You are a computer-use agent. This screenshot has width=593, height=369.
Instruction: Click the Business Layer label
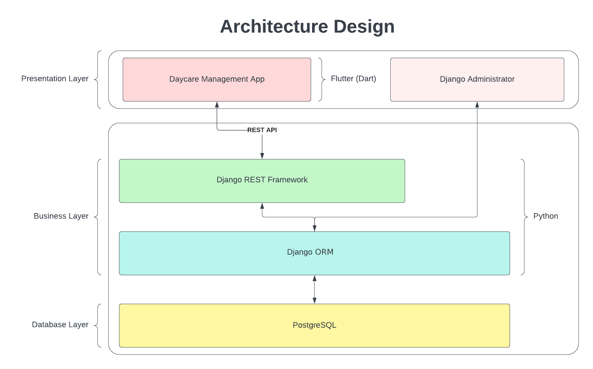tap(61, 216)
